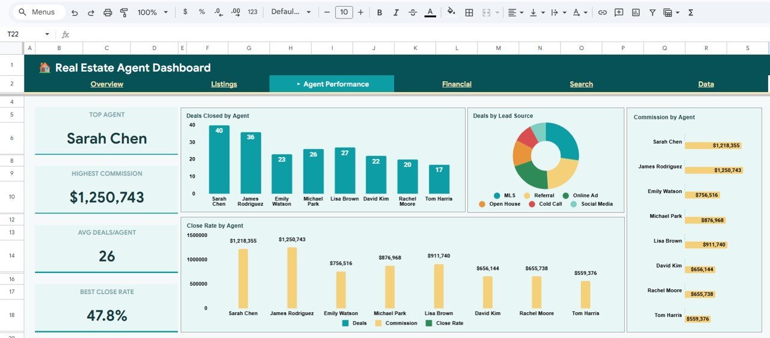
Task: Click the Undo arrow
Action: pyautogui.click(x=75, y=13)
